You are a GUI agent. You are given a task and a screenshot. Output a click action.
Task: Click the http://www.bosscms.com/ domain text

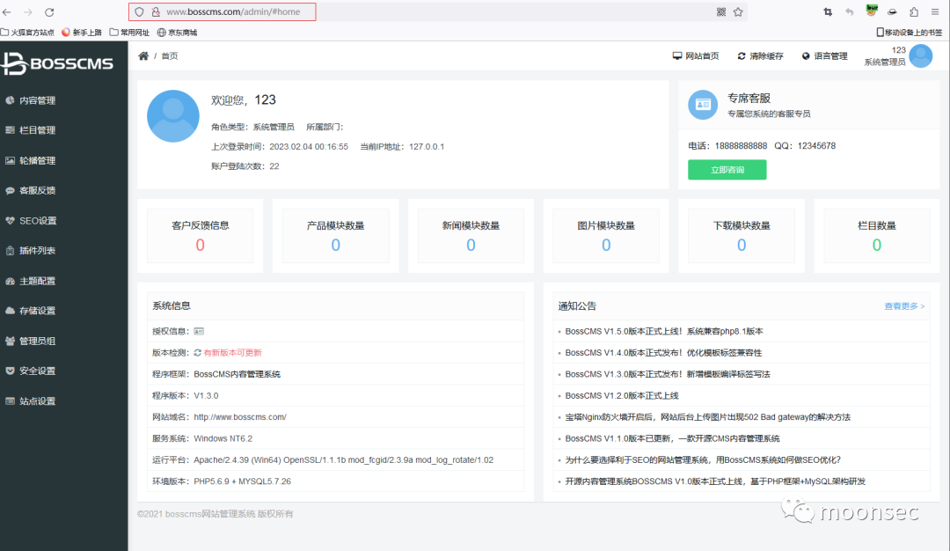pos(240,417)
